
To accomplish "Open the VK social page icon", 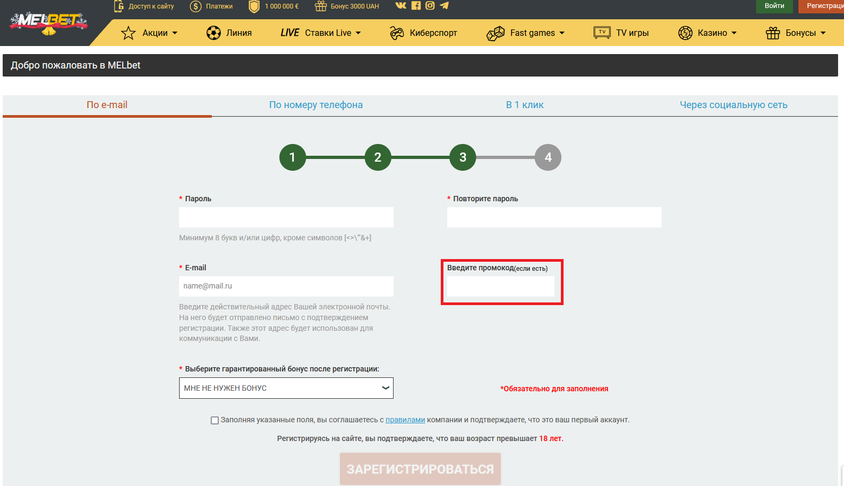I will (x=401, y=5).
